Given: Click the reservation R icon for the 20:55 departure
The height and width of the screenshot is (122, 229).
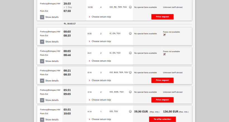Looking at the screenshot, I should coord(130,7).
